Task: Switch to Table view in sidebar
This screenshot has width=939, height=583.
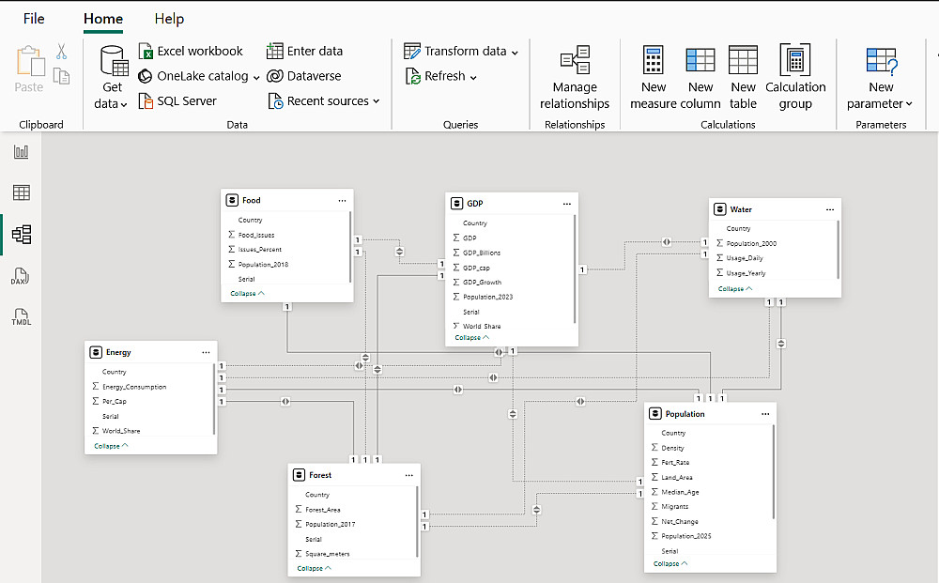Action: pos(21,193)
